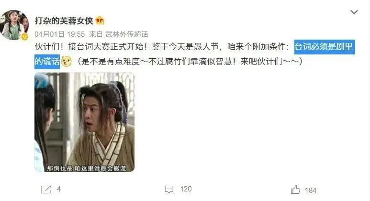The height and width of the screenshot is (201, 370).
Task: Click the 来自 source label
Action: click(96, 34)
